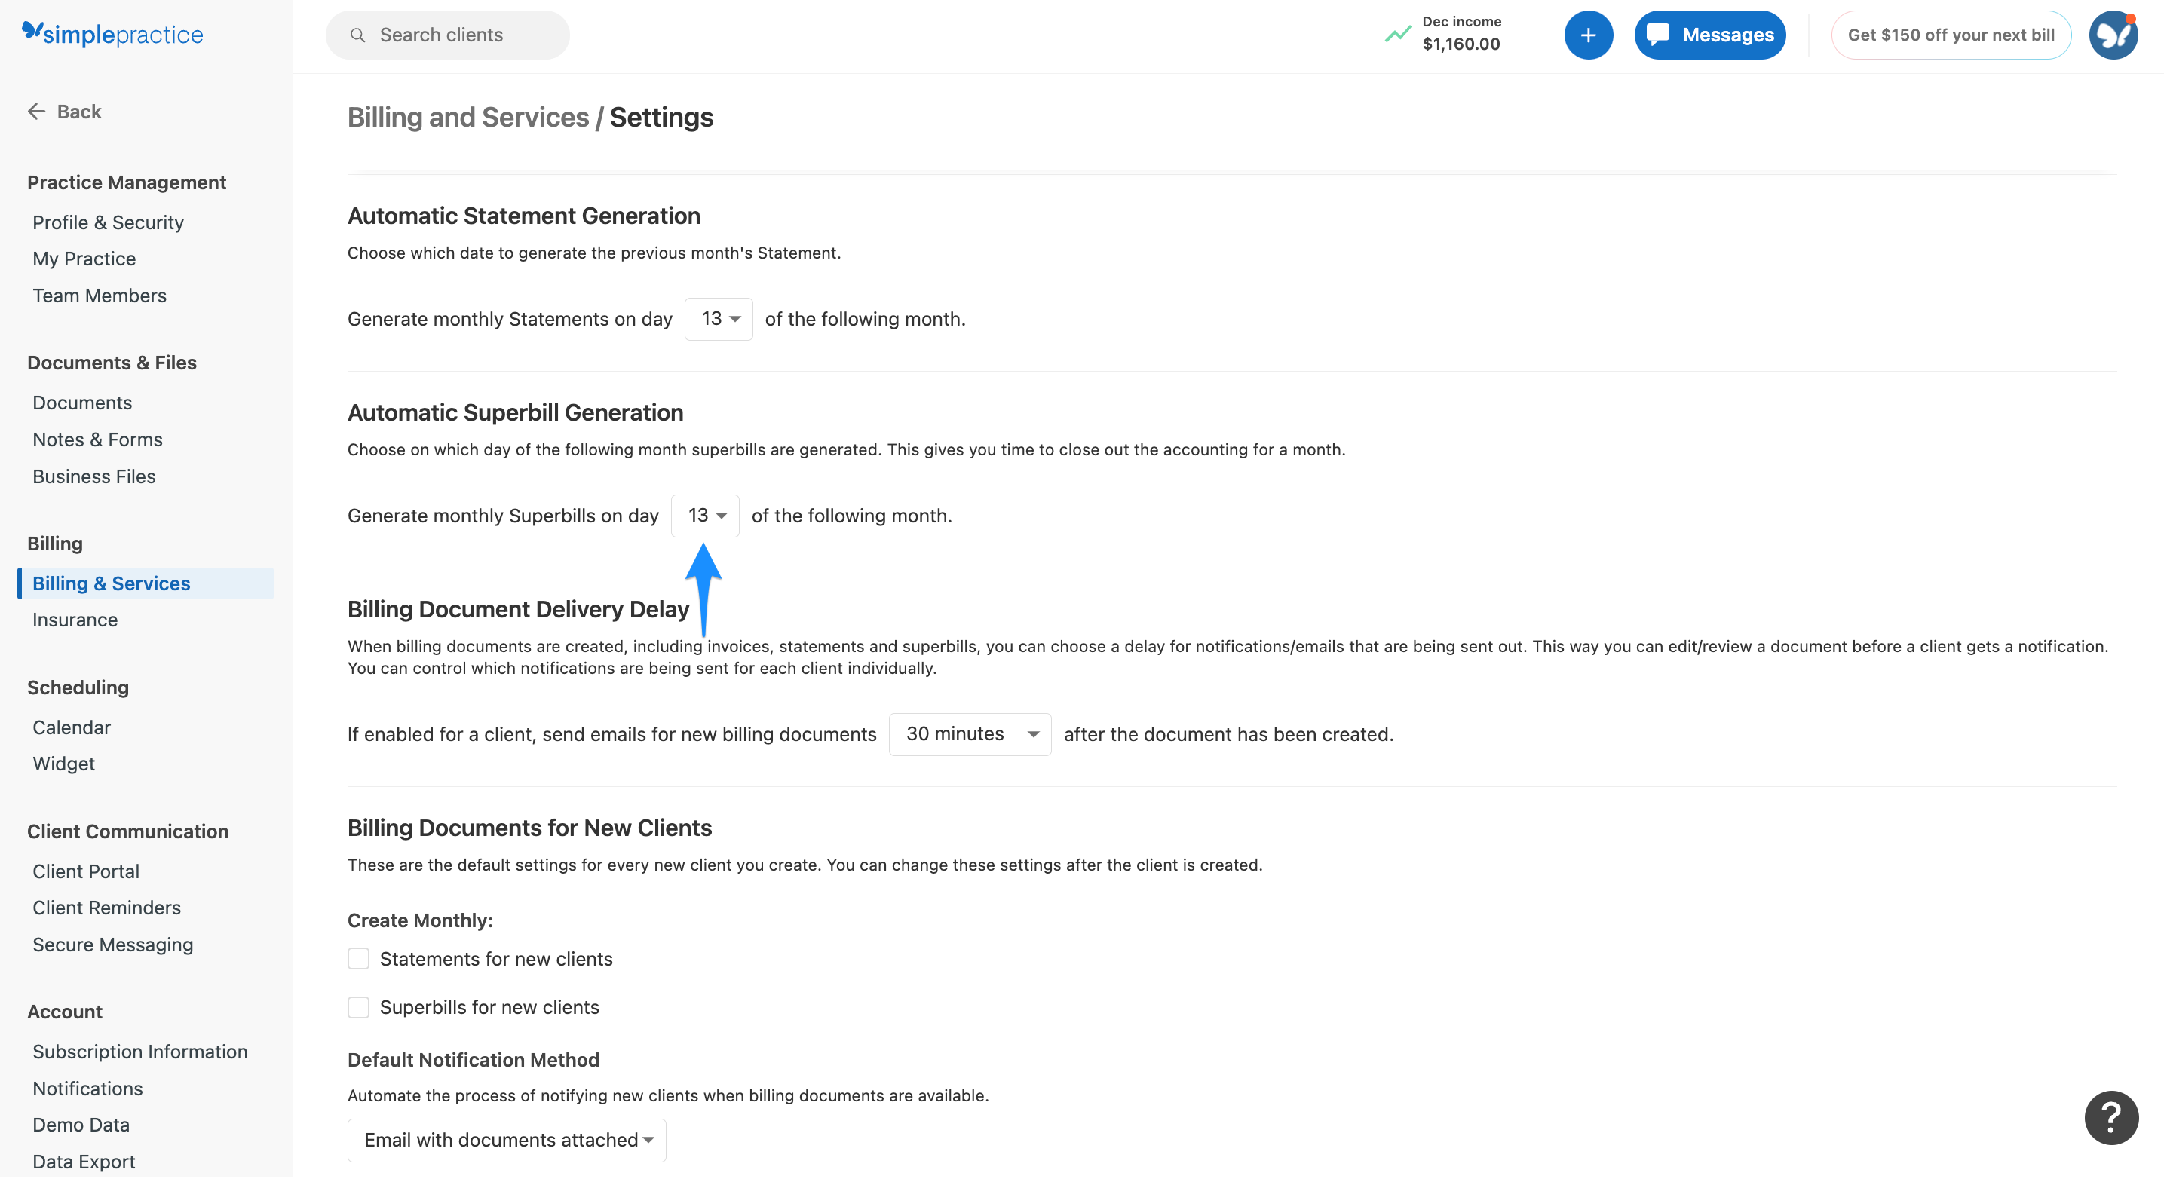The height and width of the screenshot is (1179, 2164).
Task: Click Get $150 off your next bill
Action: [x=1951, y=35]
